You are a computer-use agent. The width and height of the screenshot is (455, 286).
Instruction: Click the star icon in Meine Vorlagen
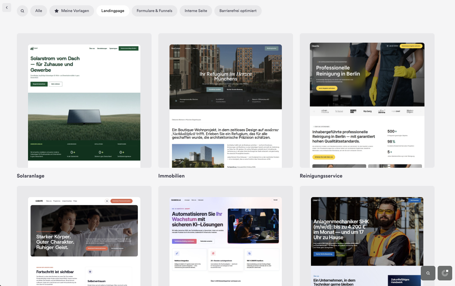tap(57, 11)
